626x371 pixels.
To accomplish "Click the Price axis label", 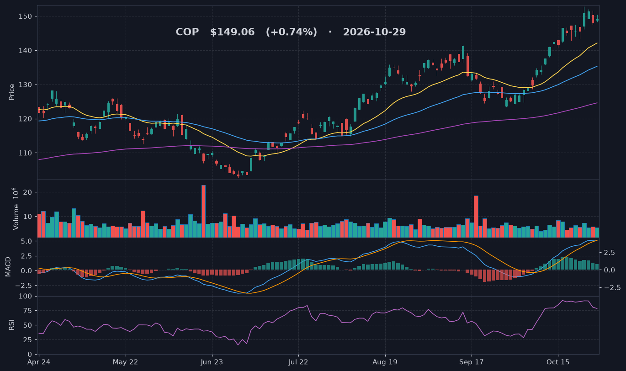I will 12,92.
